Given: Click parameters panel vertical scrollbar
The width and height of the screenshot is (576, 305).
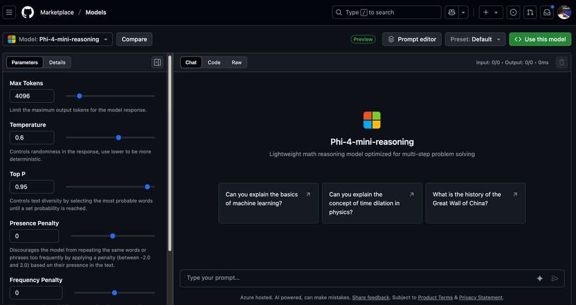Looking at the screenshot, I should pyautogui.click(x=170, y=153).
